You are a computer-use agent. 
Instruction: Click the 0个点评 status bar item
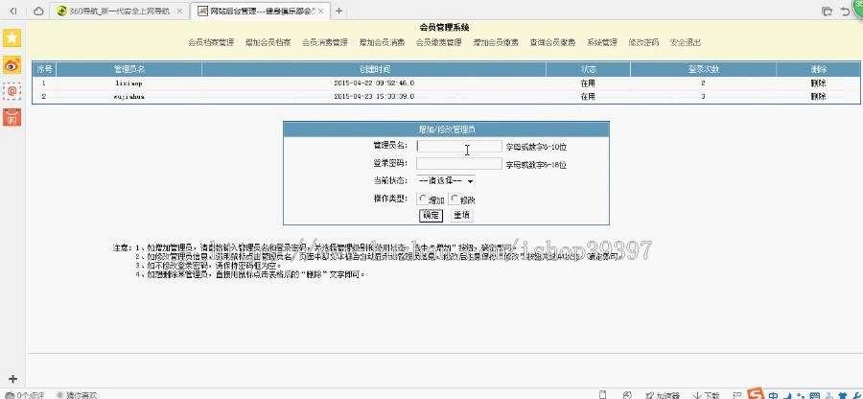tap(25, 395)
